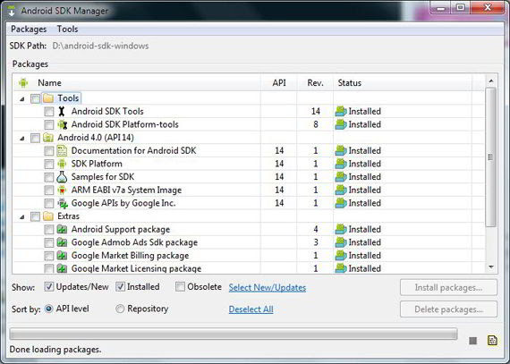Check the Android SDK Platform-tools checkbox
Viewport: 510px width, 364px height.
[49, 124]
